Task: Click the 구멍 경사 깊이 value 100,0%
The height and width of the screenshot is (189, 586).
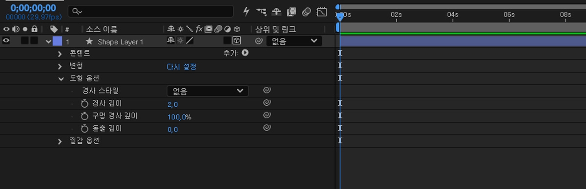Action: tap(179, 117)
